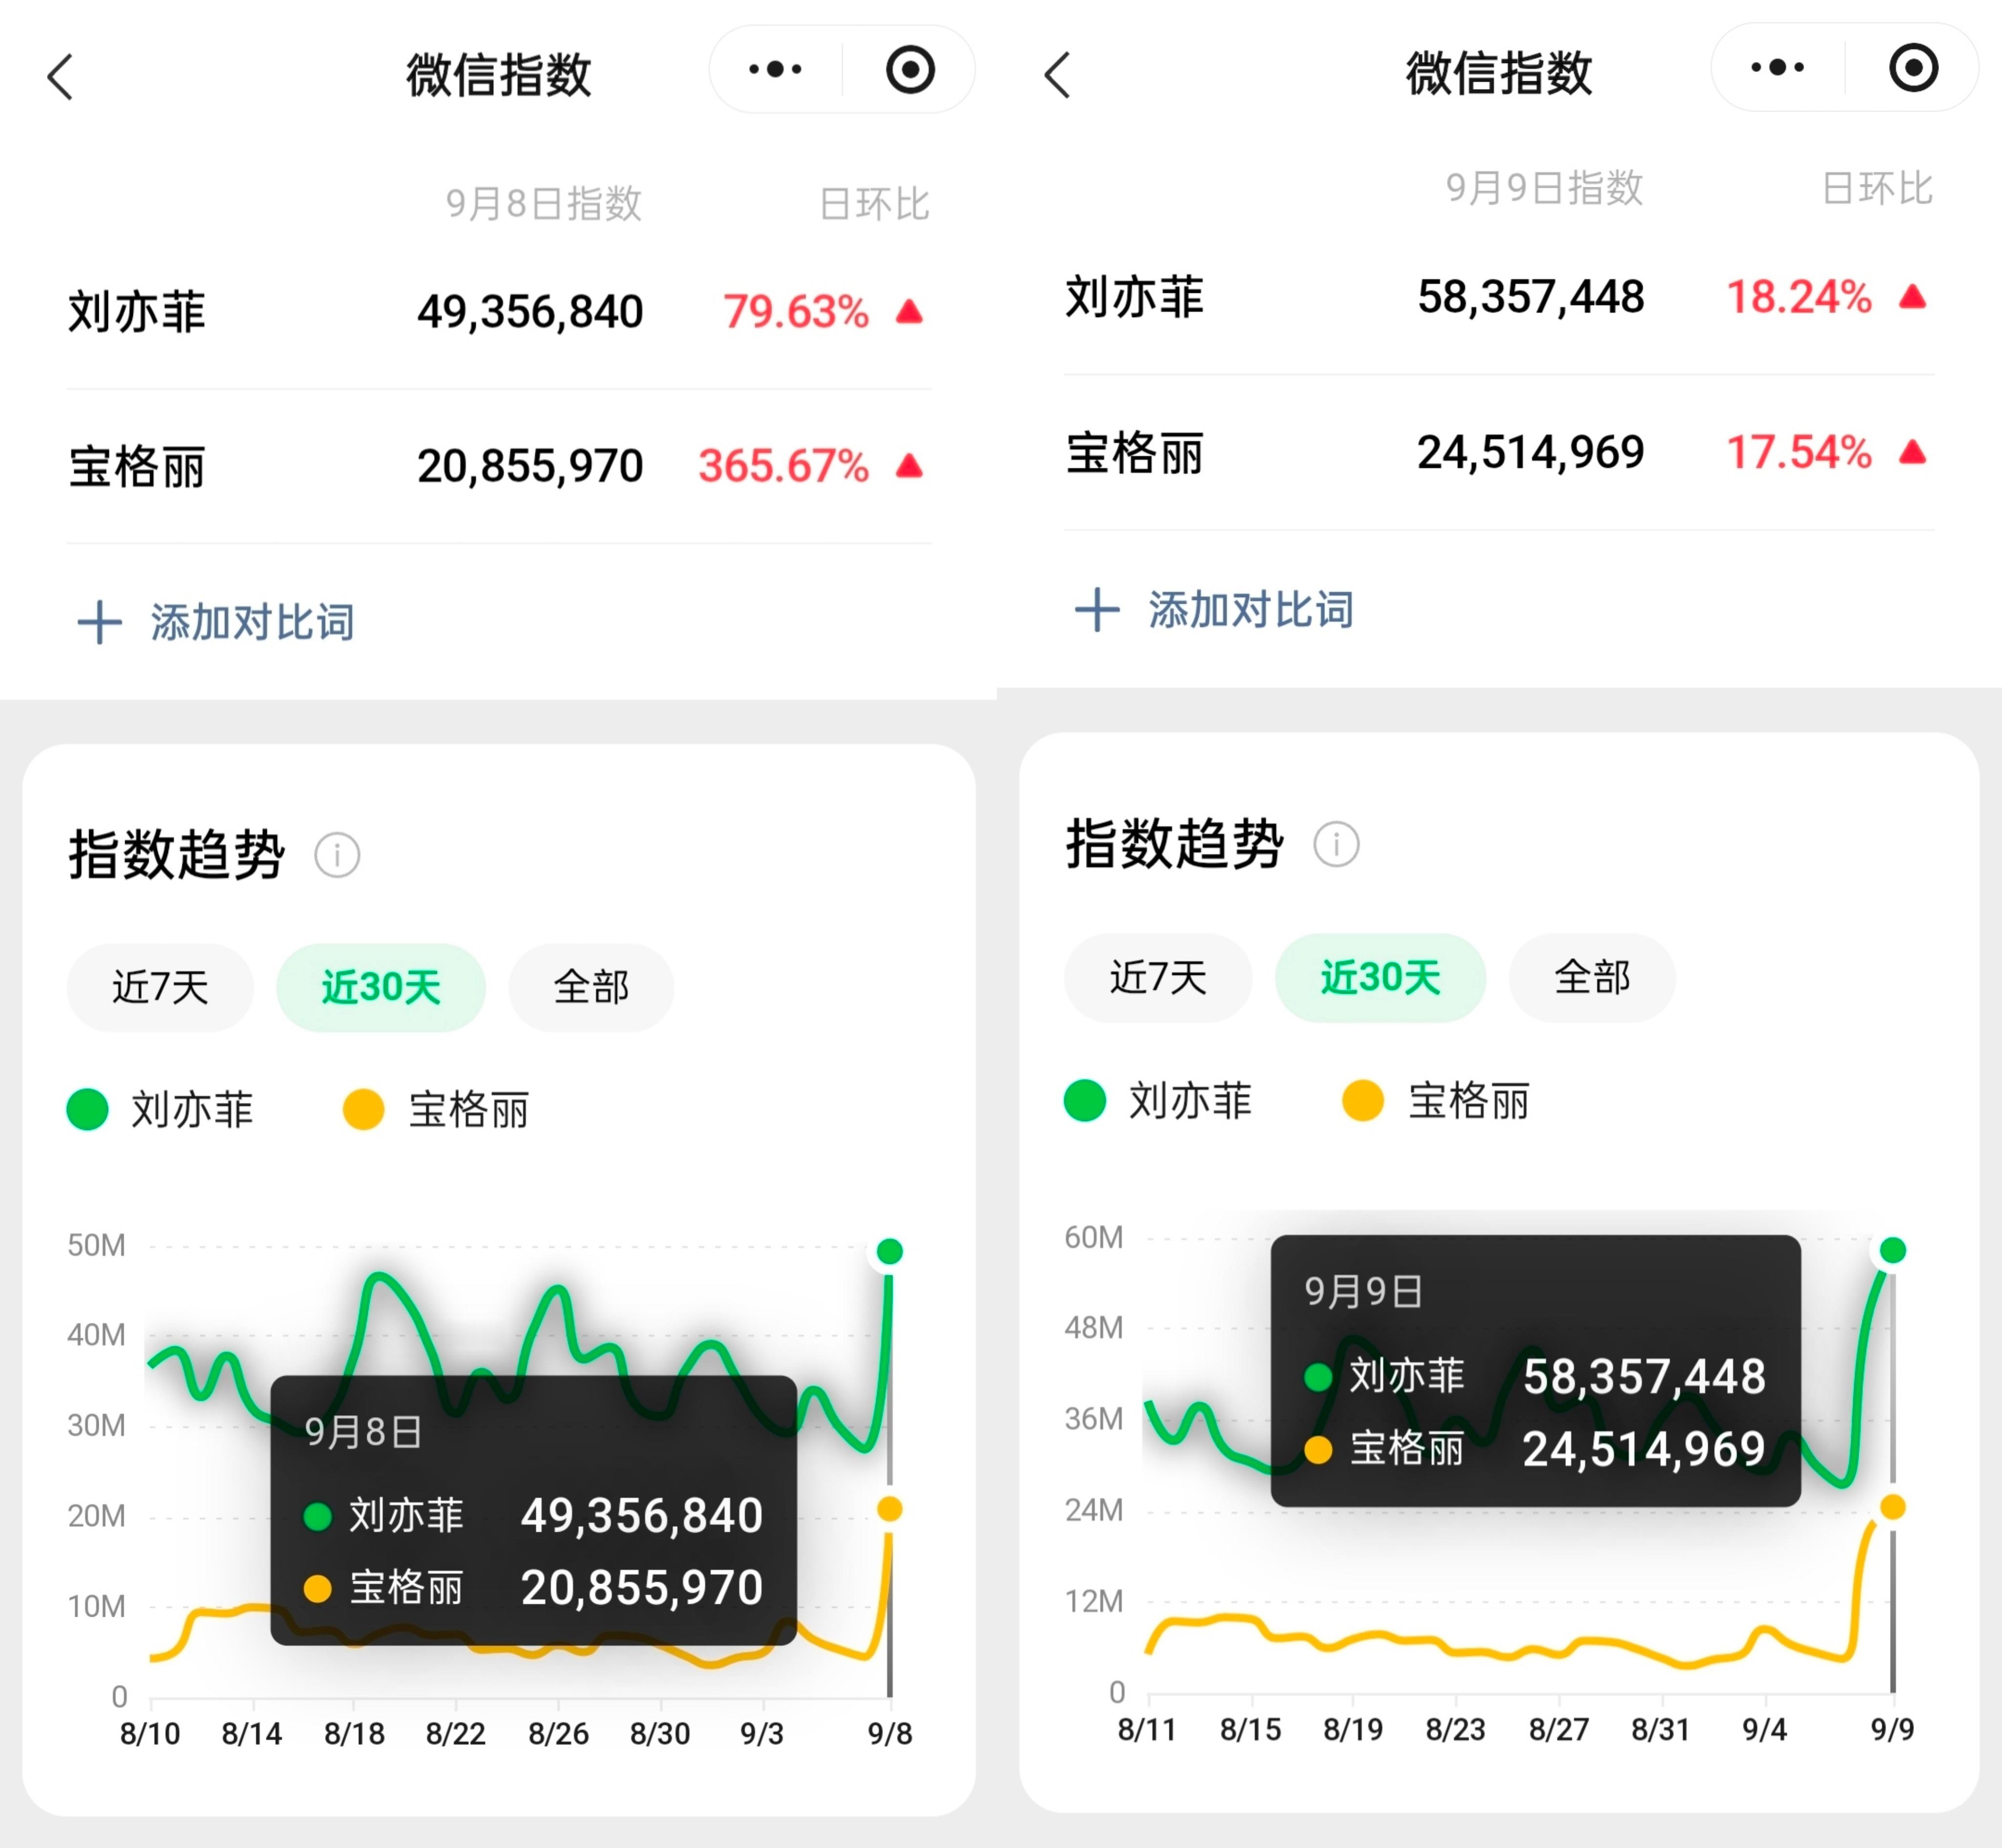Click 8/26 axis label in left chart
Viewport: 2002px width, 1848px height.
click(x=558, y=1733)
